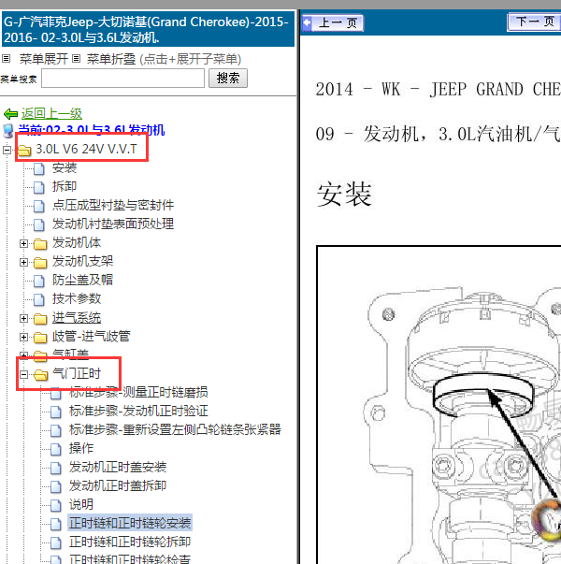Expand the 发动机支架 folder node
The height and width of the screenshot is (564, 561).
[x=23, y=262]
